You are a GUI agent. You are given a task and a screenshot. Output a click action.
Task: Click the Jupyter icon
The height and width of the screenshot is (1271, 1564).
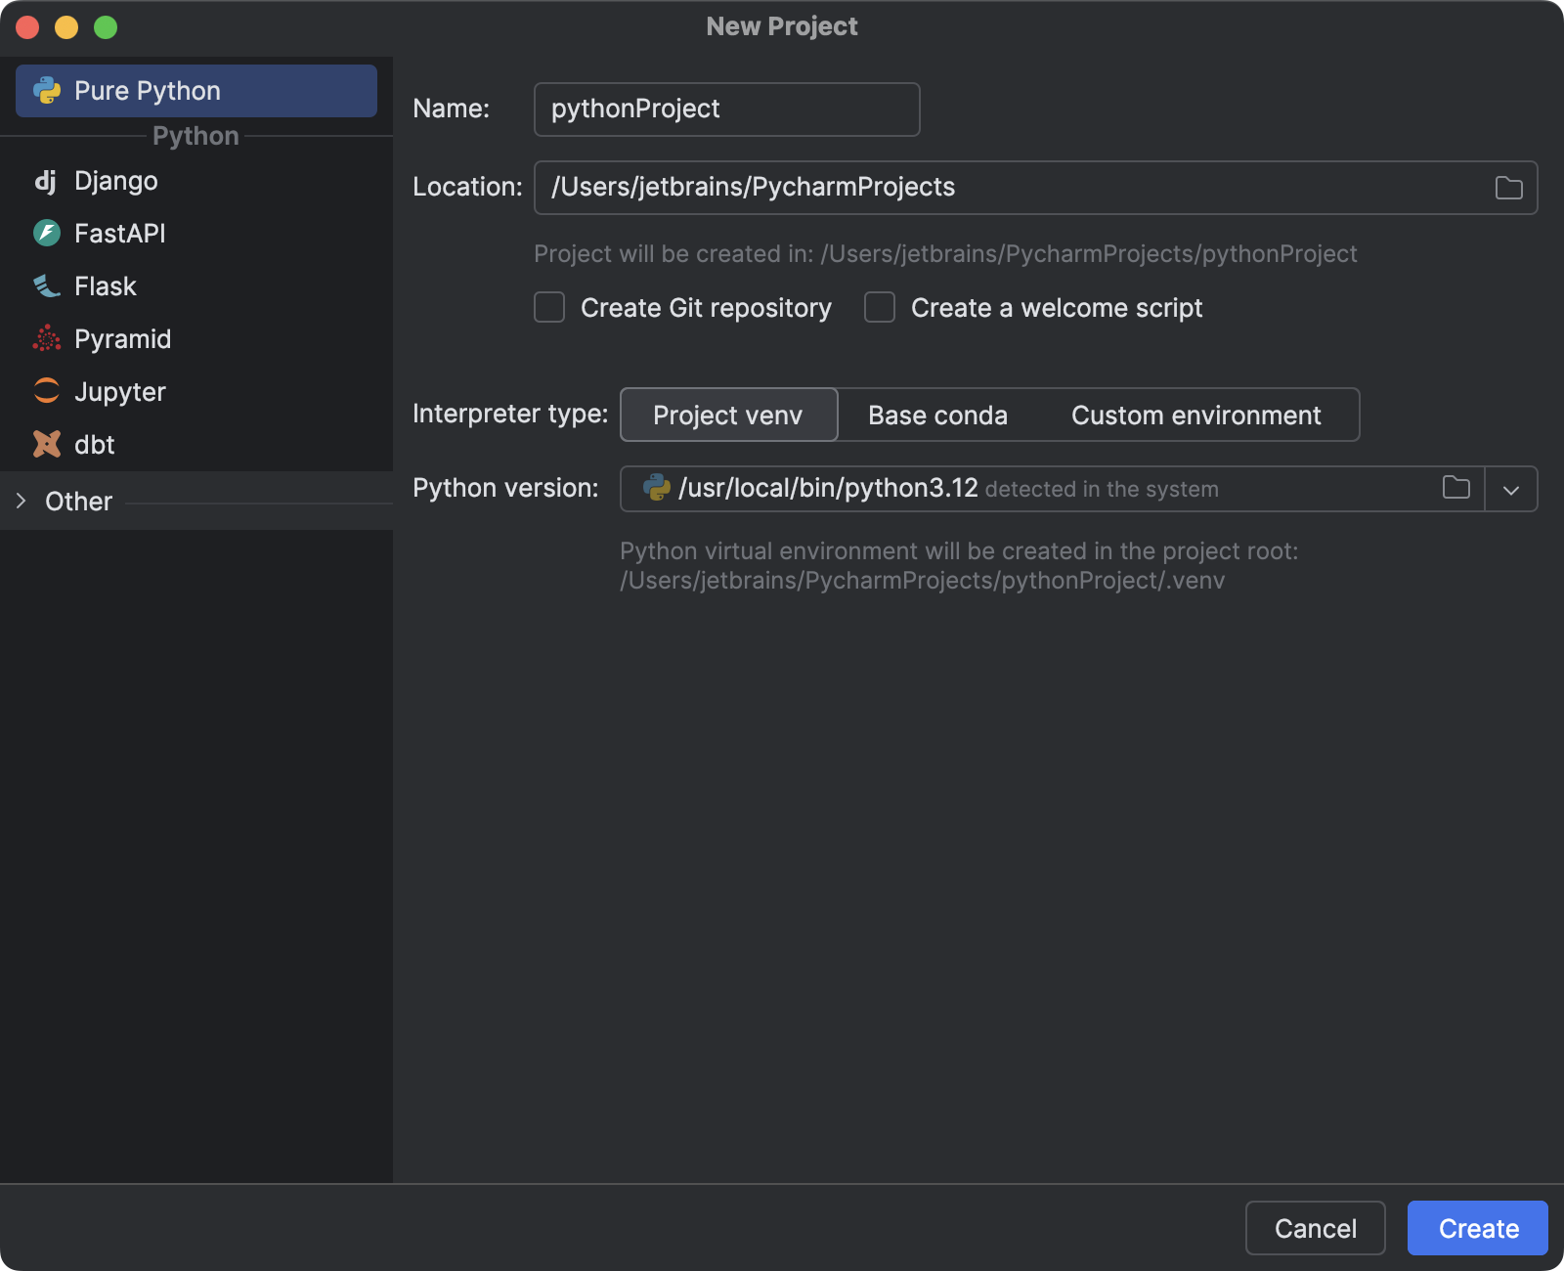click(x=46, y=391)
